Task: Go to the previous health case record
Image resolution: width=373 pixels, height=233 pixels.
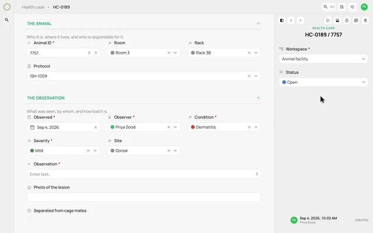Action: coord(291,20)
